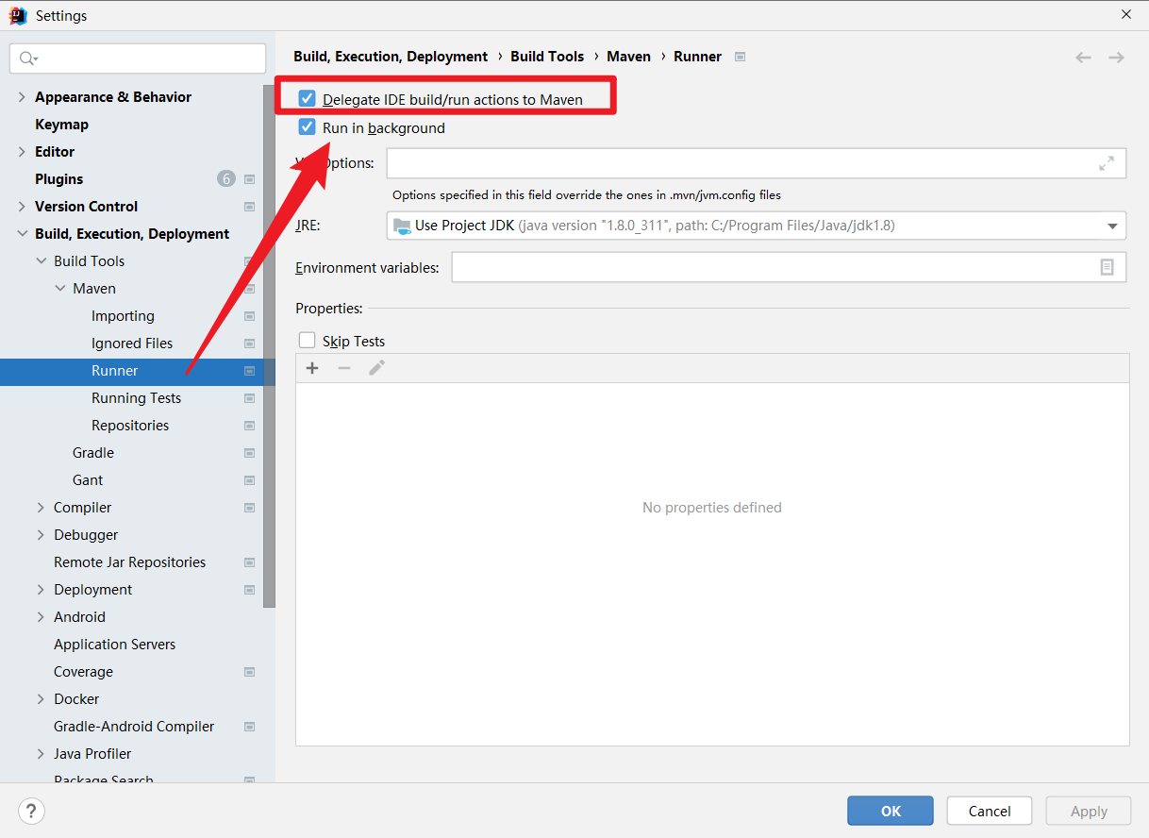The image size is (1149, 838).
Task: Expand the Version Control section
Action: [x=22, y=207]
